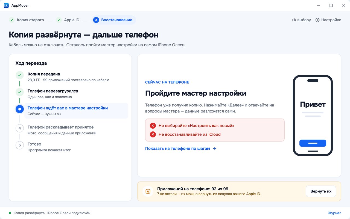The height and width of the screenshot is (219, 350).
Task: Click «28,9 ГБ · 99 приложений поставлено по кабелю»
Action: 68,80
